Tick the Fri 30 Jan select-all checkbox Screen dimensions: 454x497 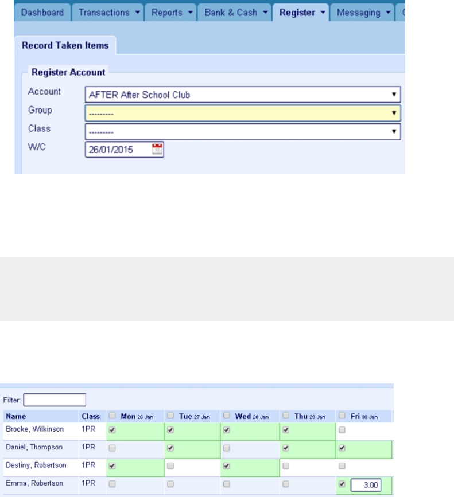(342, 415)
